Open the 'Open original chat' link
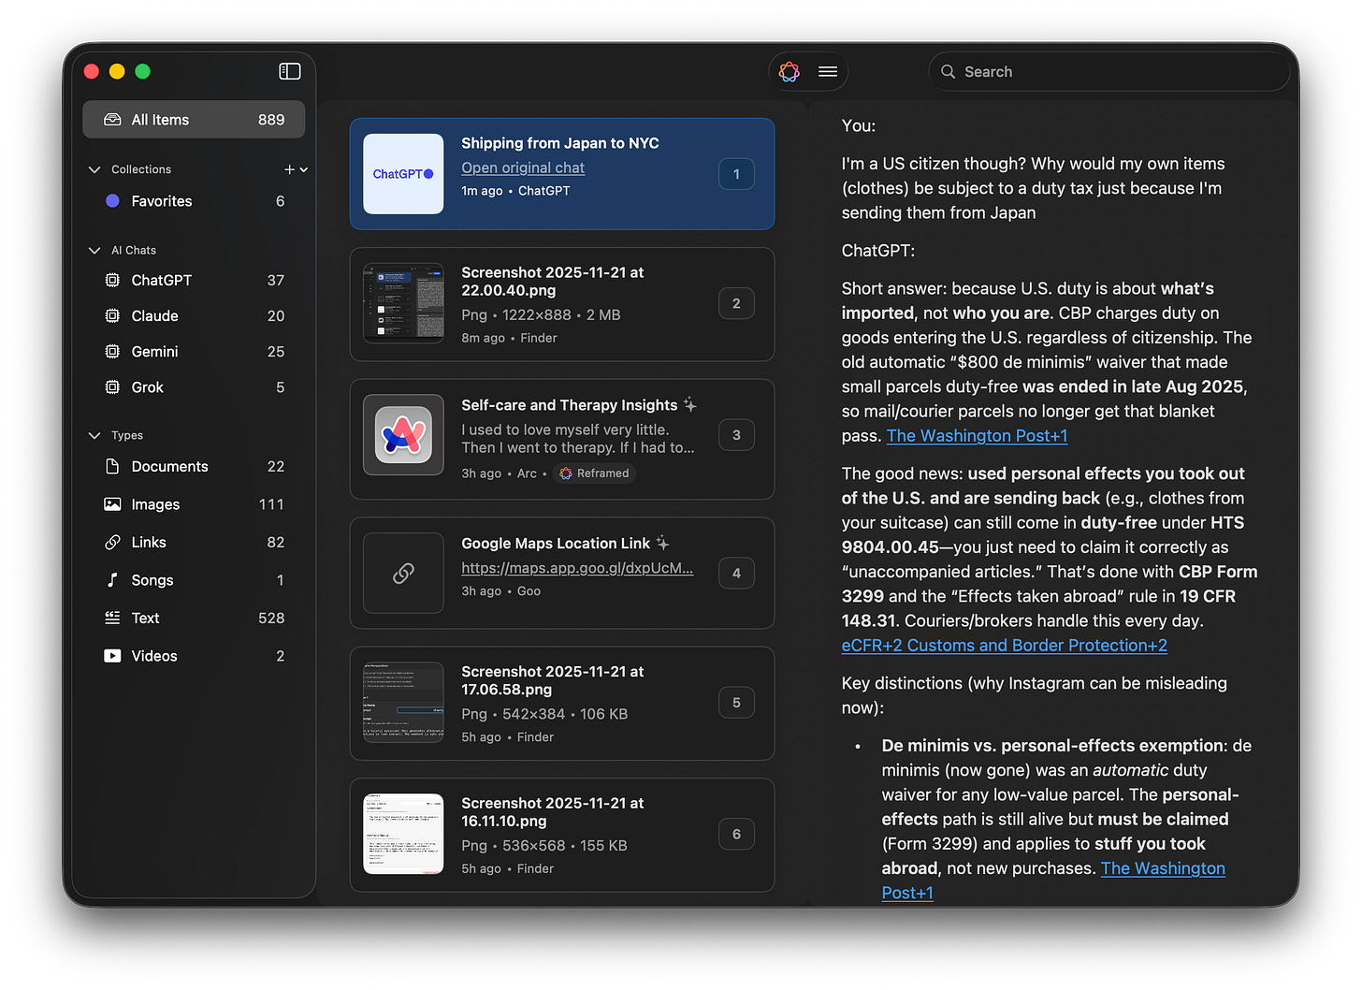Screen dimensions: 1362x990 tap(523, 167)
